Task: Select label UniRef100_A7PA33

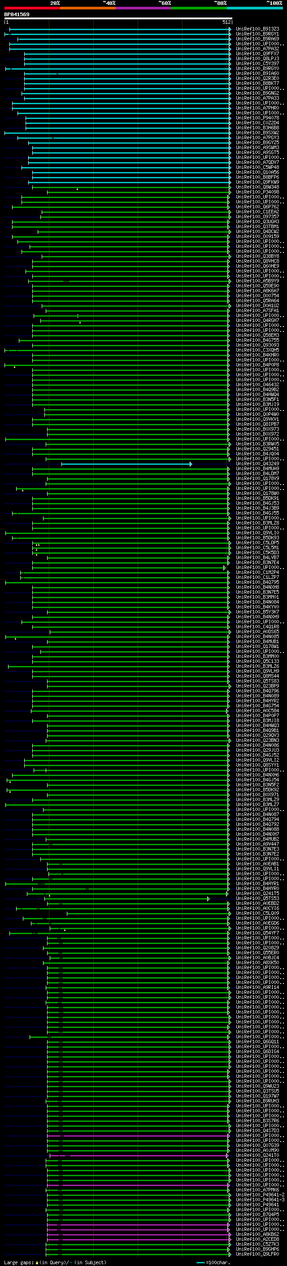Action: tap(257, 98)
